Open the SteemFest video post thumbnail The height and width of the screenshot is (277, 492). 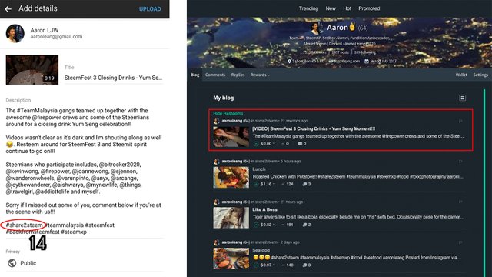click(231, 137)
